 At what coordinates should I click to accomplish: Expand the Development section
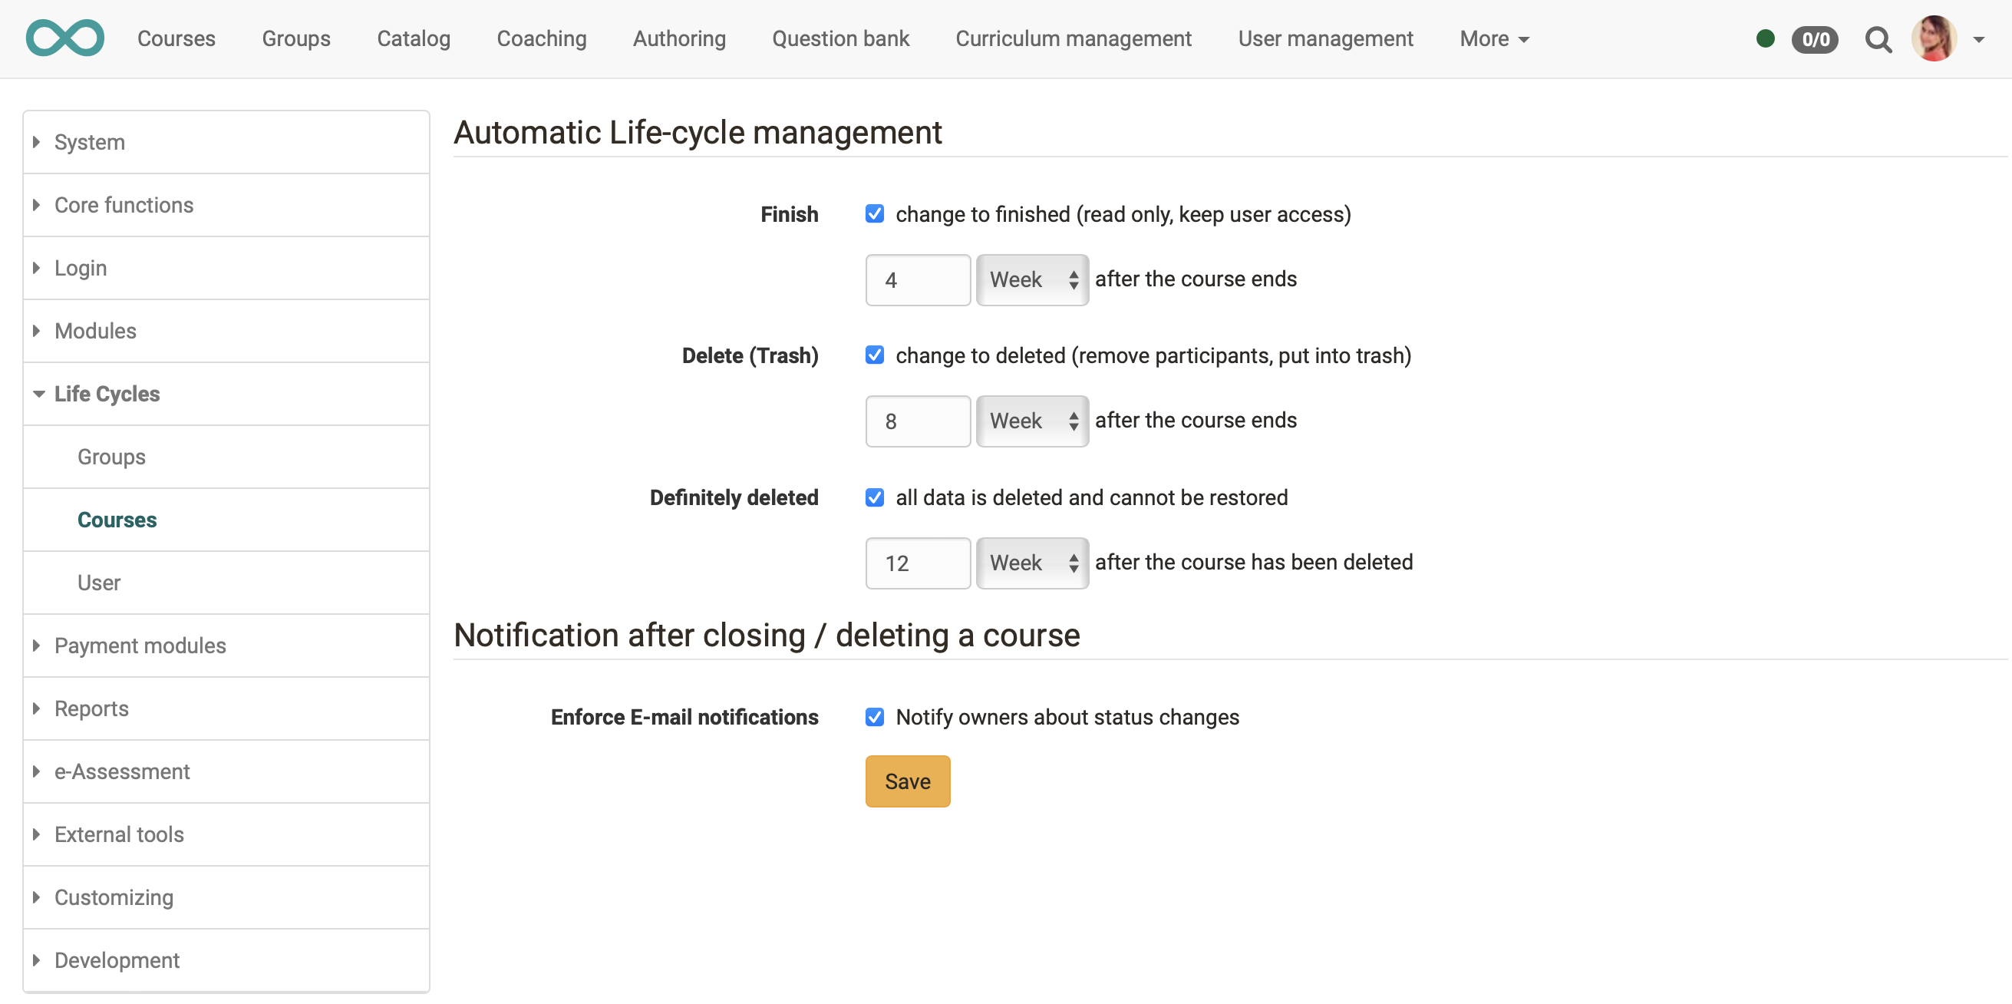[x=226, y=960]
